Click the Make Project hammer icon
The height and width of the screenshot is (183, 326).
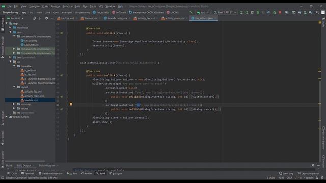pyautogui.click(x=191, y=12)
